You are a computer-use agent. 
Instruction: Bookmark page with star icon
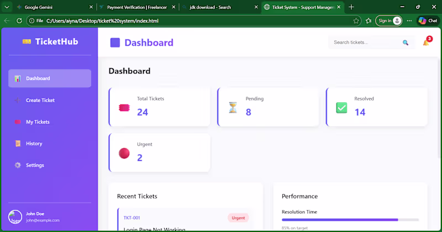tap(356, 20)
